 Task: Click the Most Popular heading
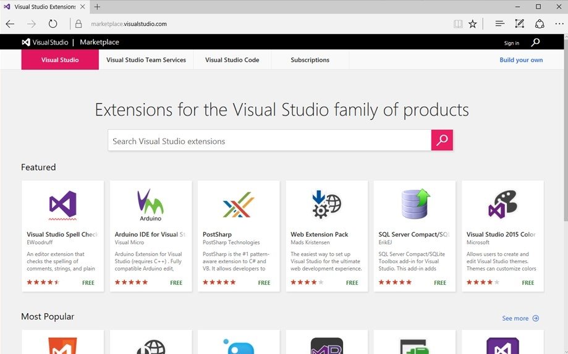pos(48,316)
